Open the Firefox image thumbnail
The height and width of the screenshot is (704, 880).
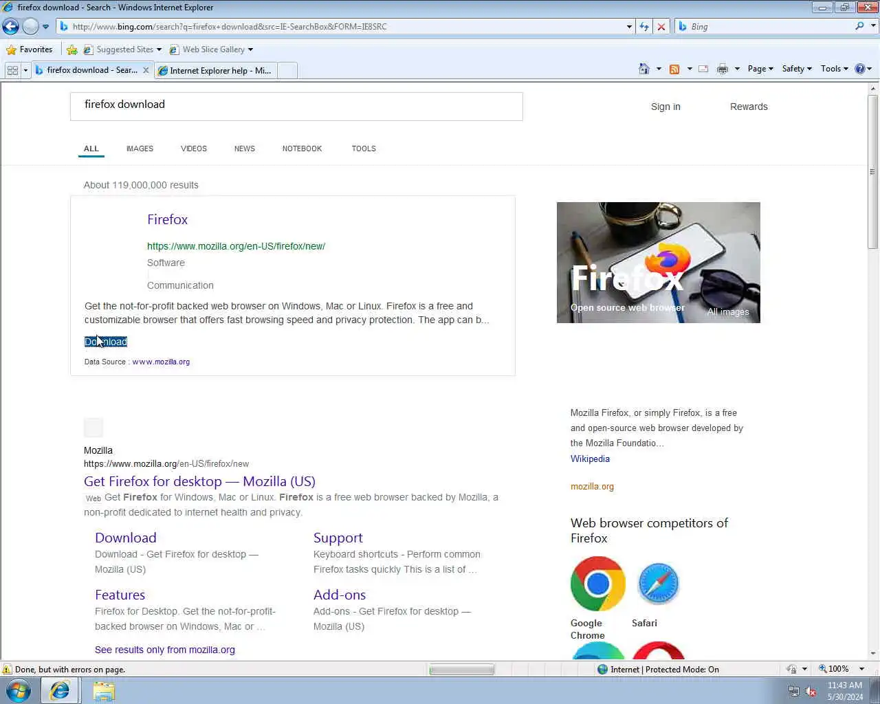click(x=659, y=262)
